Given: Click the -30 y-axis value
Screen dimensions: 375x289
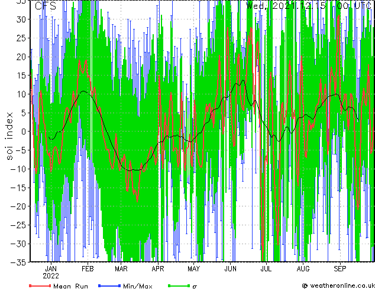Looking at the screenshot, I should coord(18,244).
